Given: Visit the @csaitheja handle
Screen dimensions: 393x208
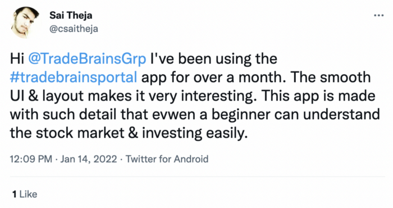Looking at the screenshot, I should click(74, 29).
